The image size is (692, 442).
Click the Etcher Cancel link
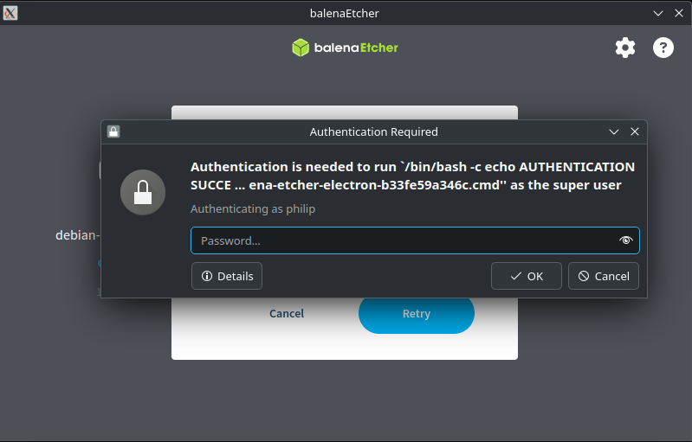coord(287,313)
